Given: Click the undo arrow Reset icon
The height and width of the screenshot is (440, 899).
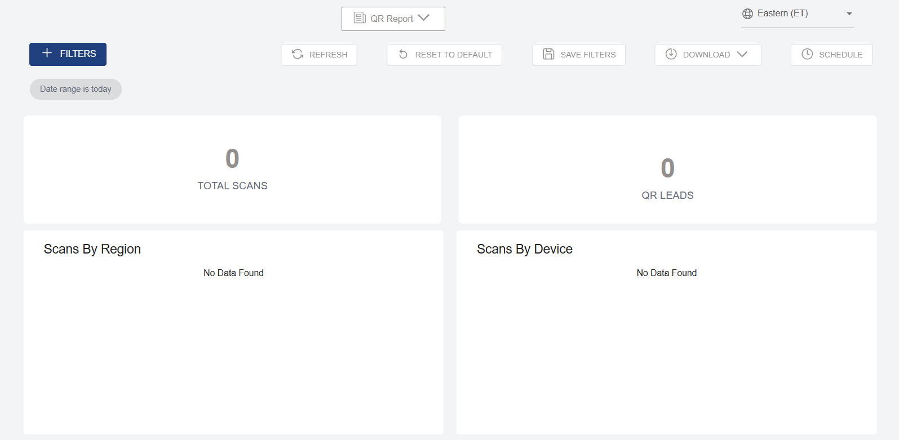Looking at the screenshot, I should point(403,54).
